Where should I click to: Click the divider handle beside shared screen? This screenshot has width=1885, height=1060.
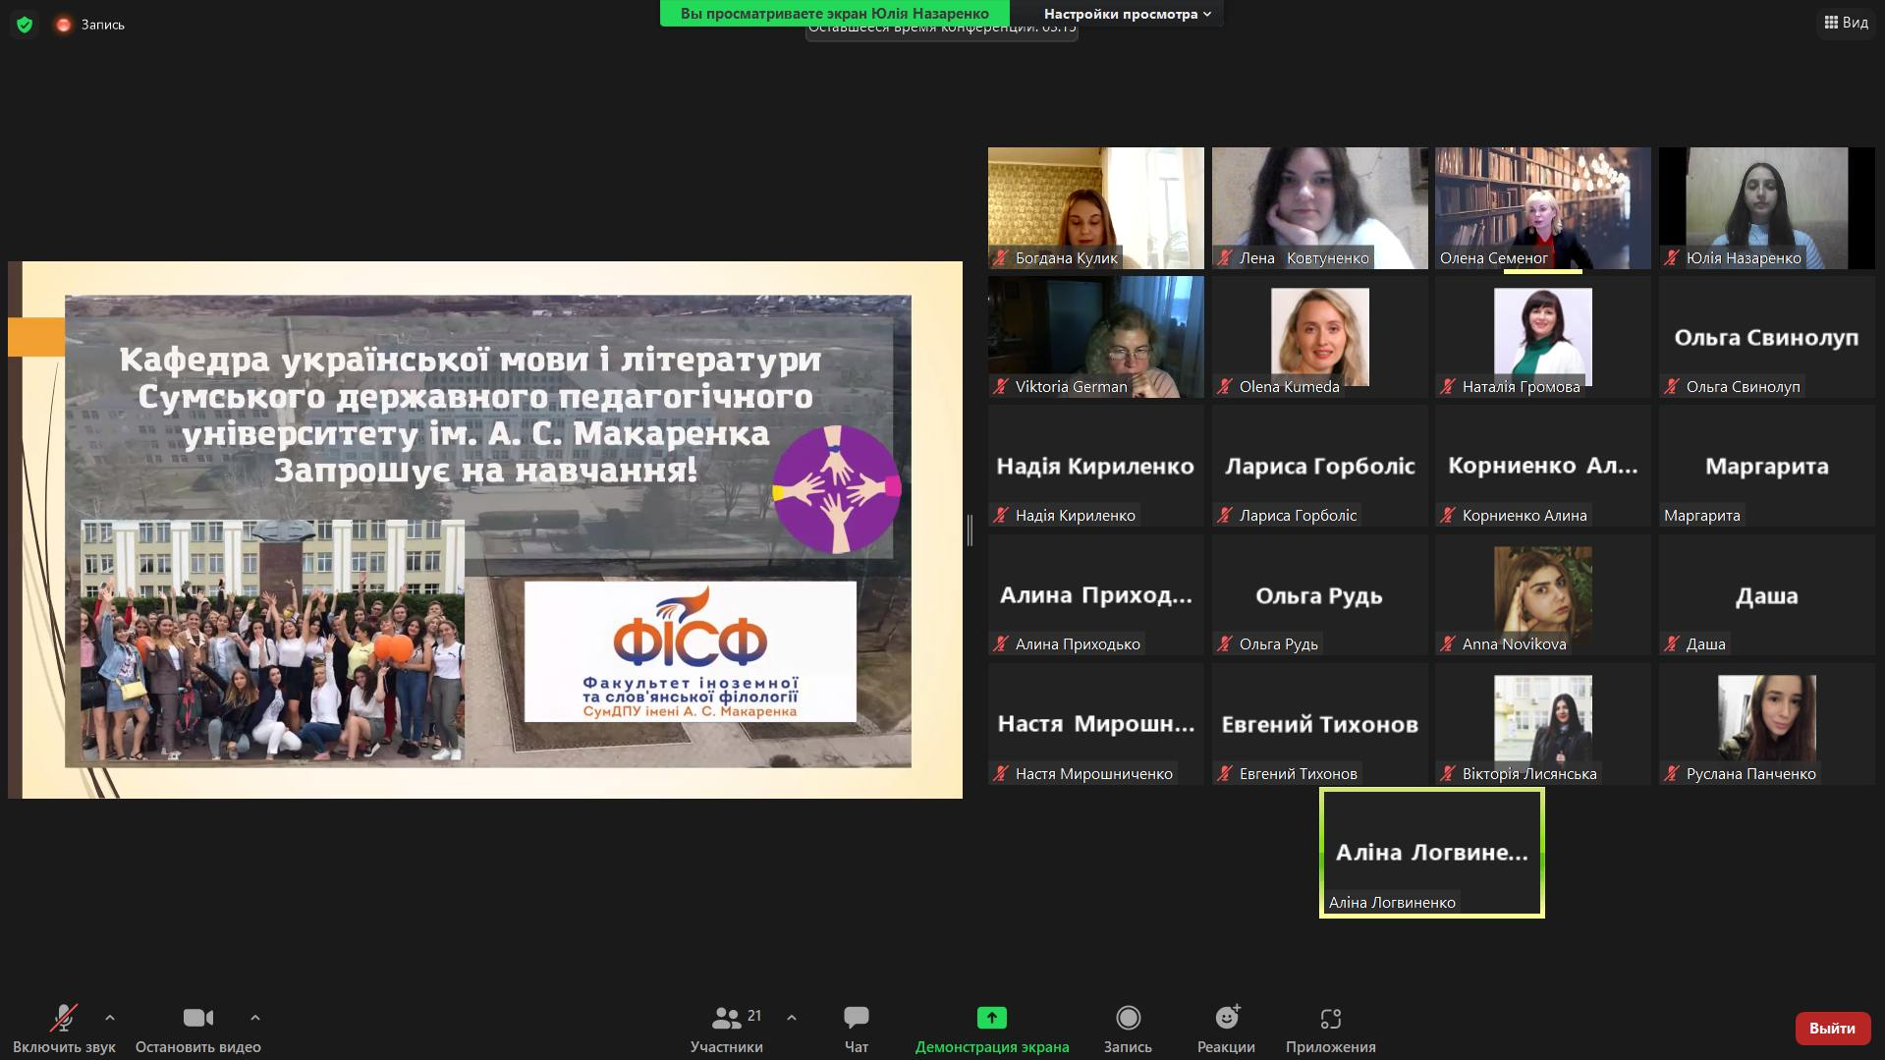coord(970,530)
